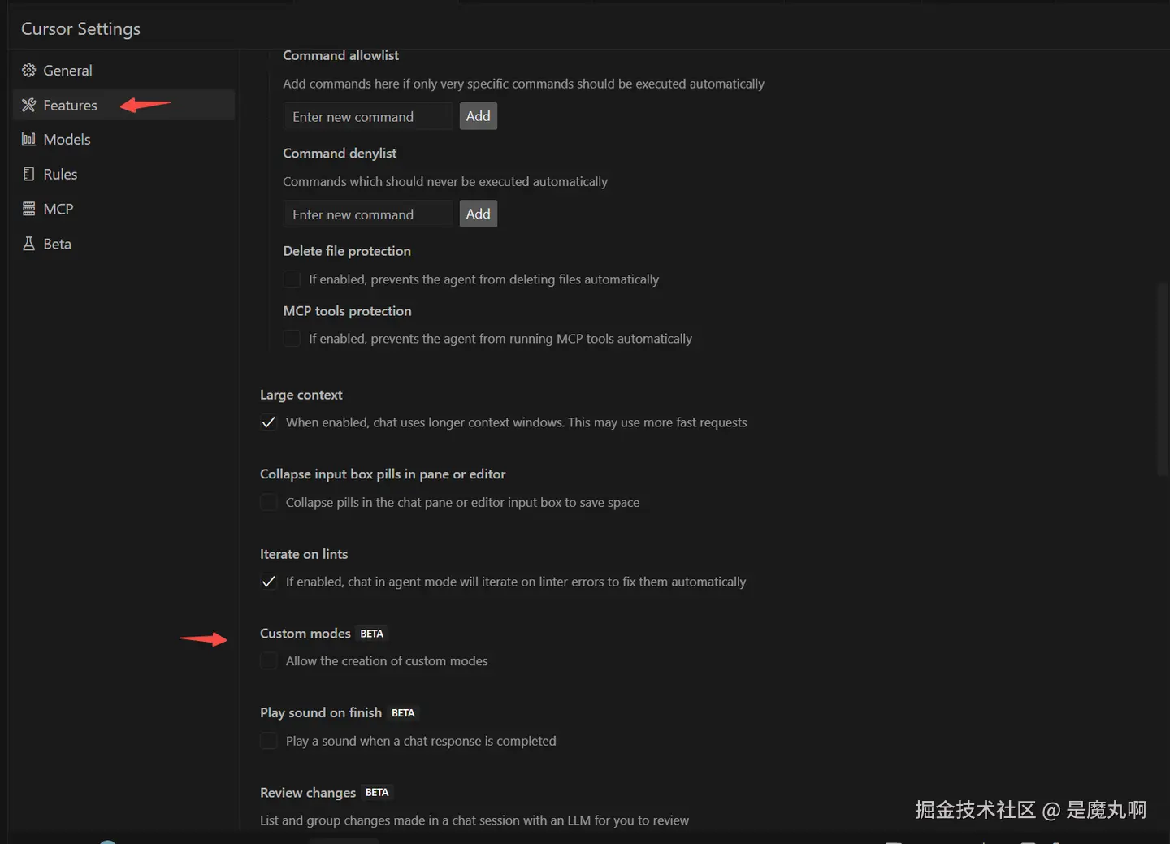Click BETA badge next to Review changes
1170x844 pixels.
coord(377,792)
